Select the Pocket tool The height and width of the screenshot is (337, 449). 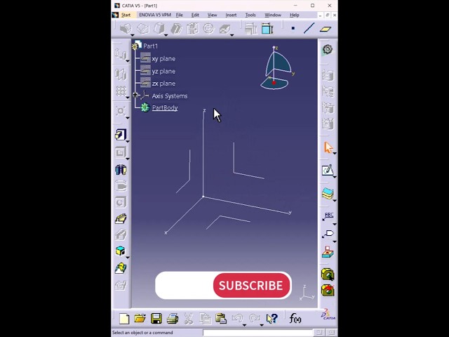[x=121, y=152]
